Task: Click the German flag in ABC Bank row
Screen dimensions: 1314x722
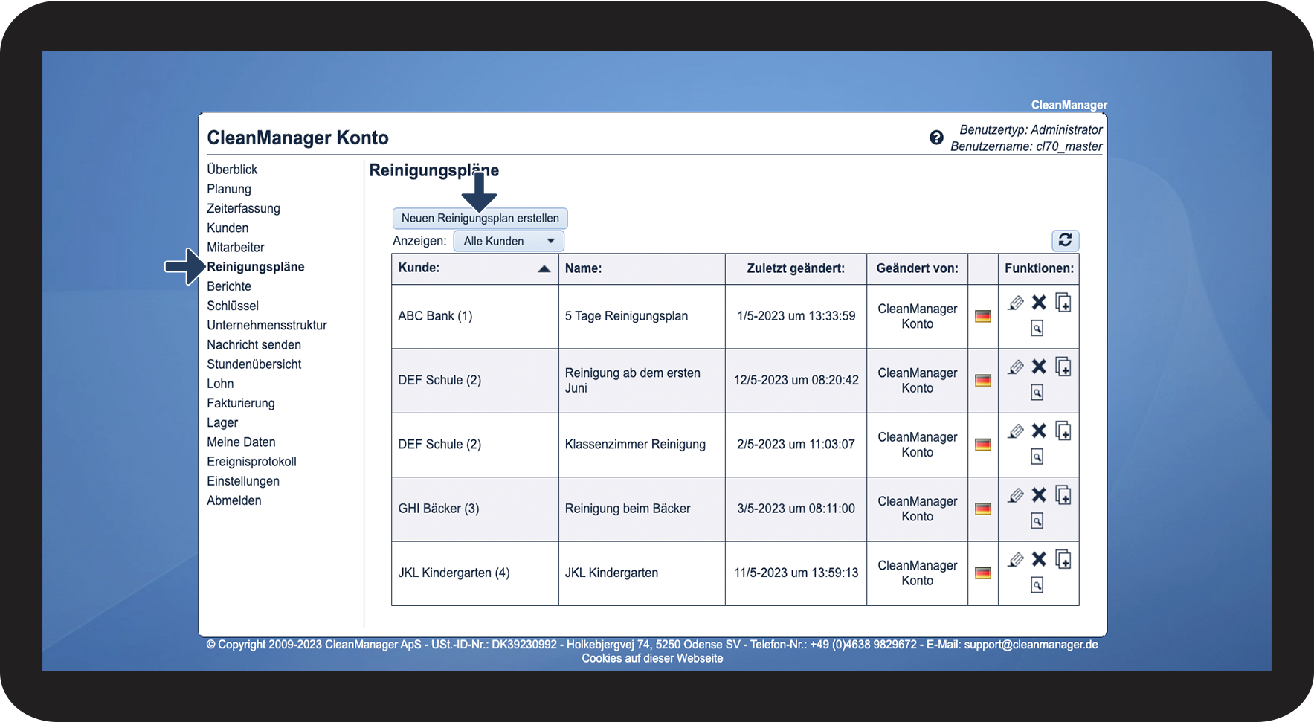Action: pyautogui.click(x=982, y=316)
